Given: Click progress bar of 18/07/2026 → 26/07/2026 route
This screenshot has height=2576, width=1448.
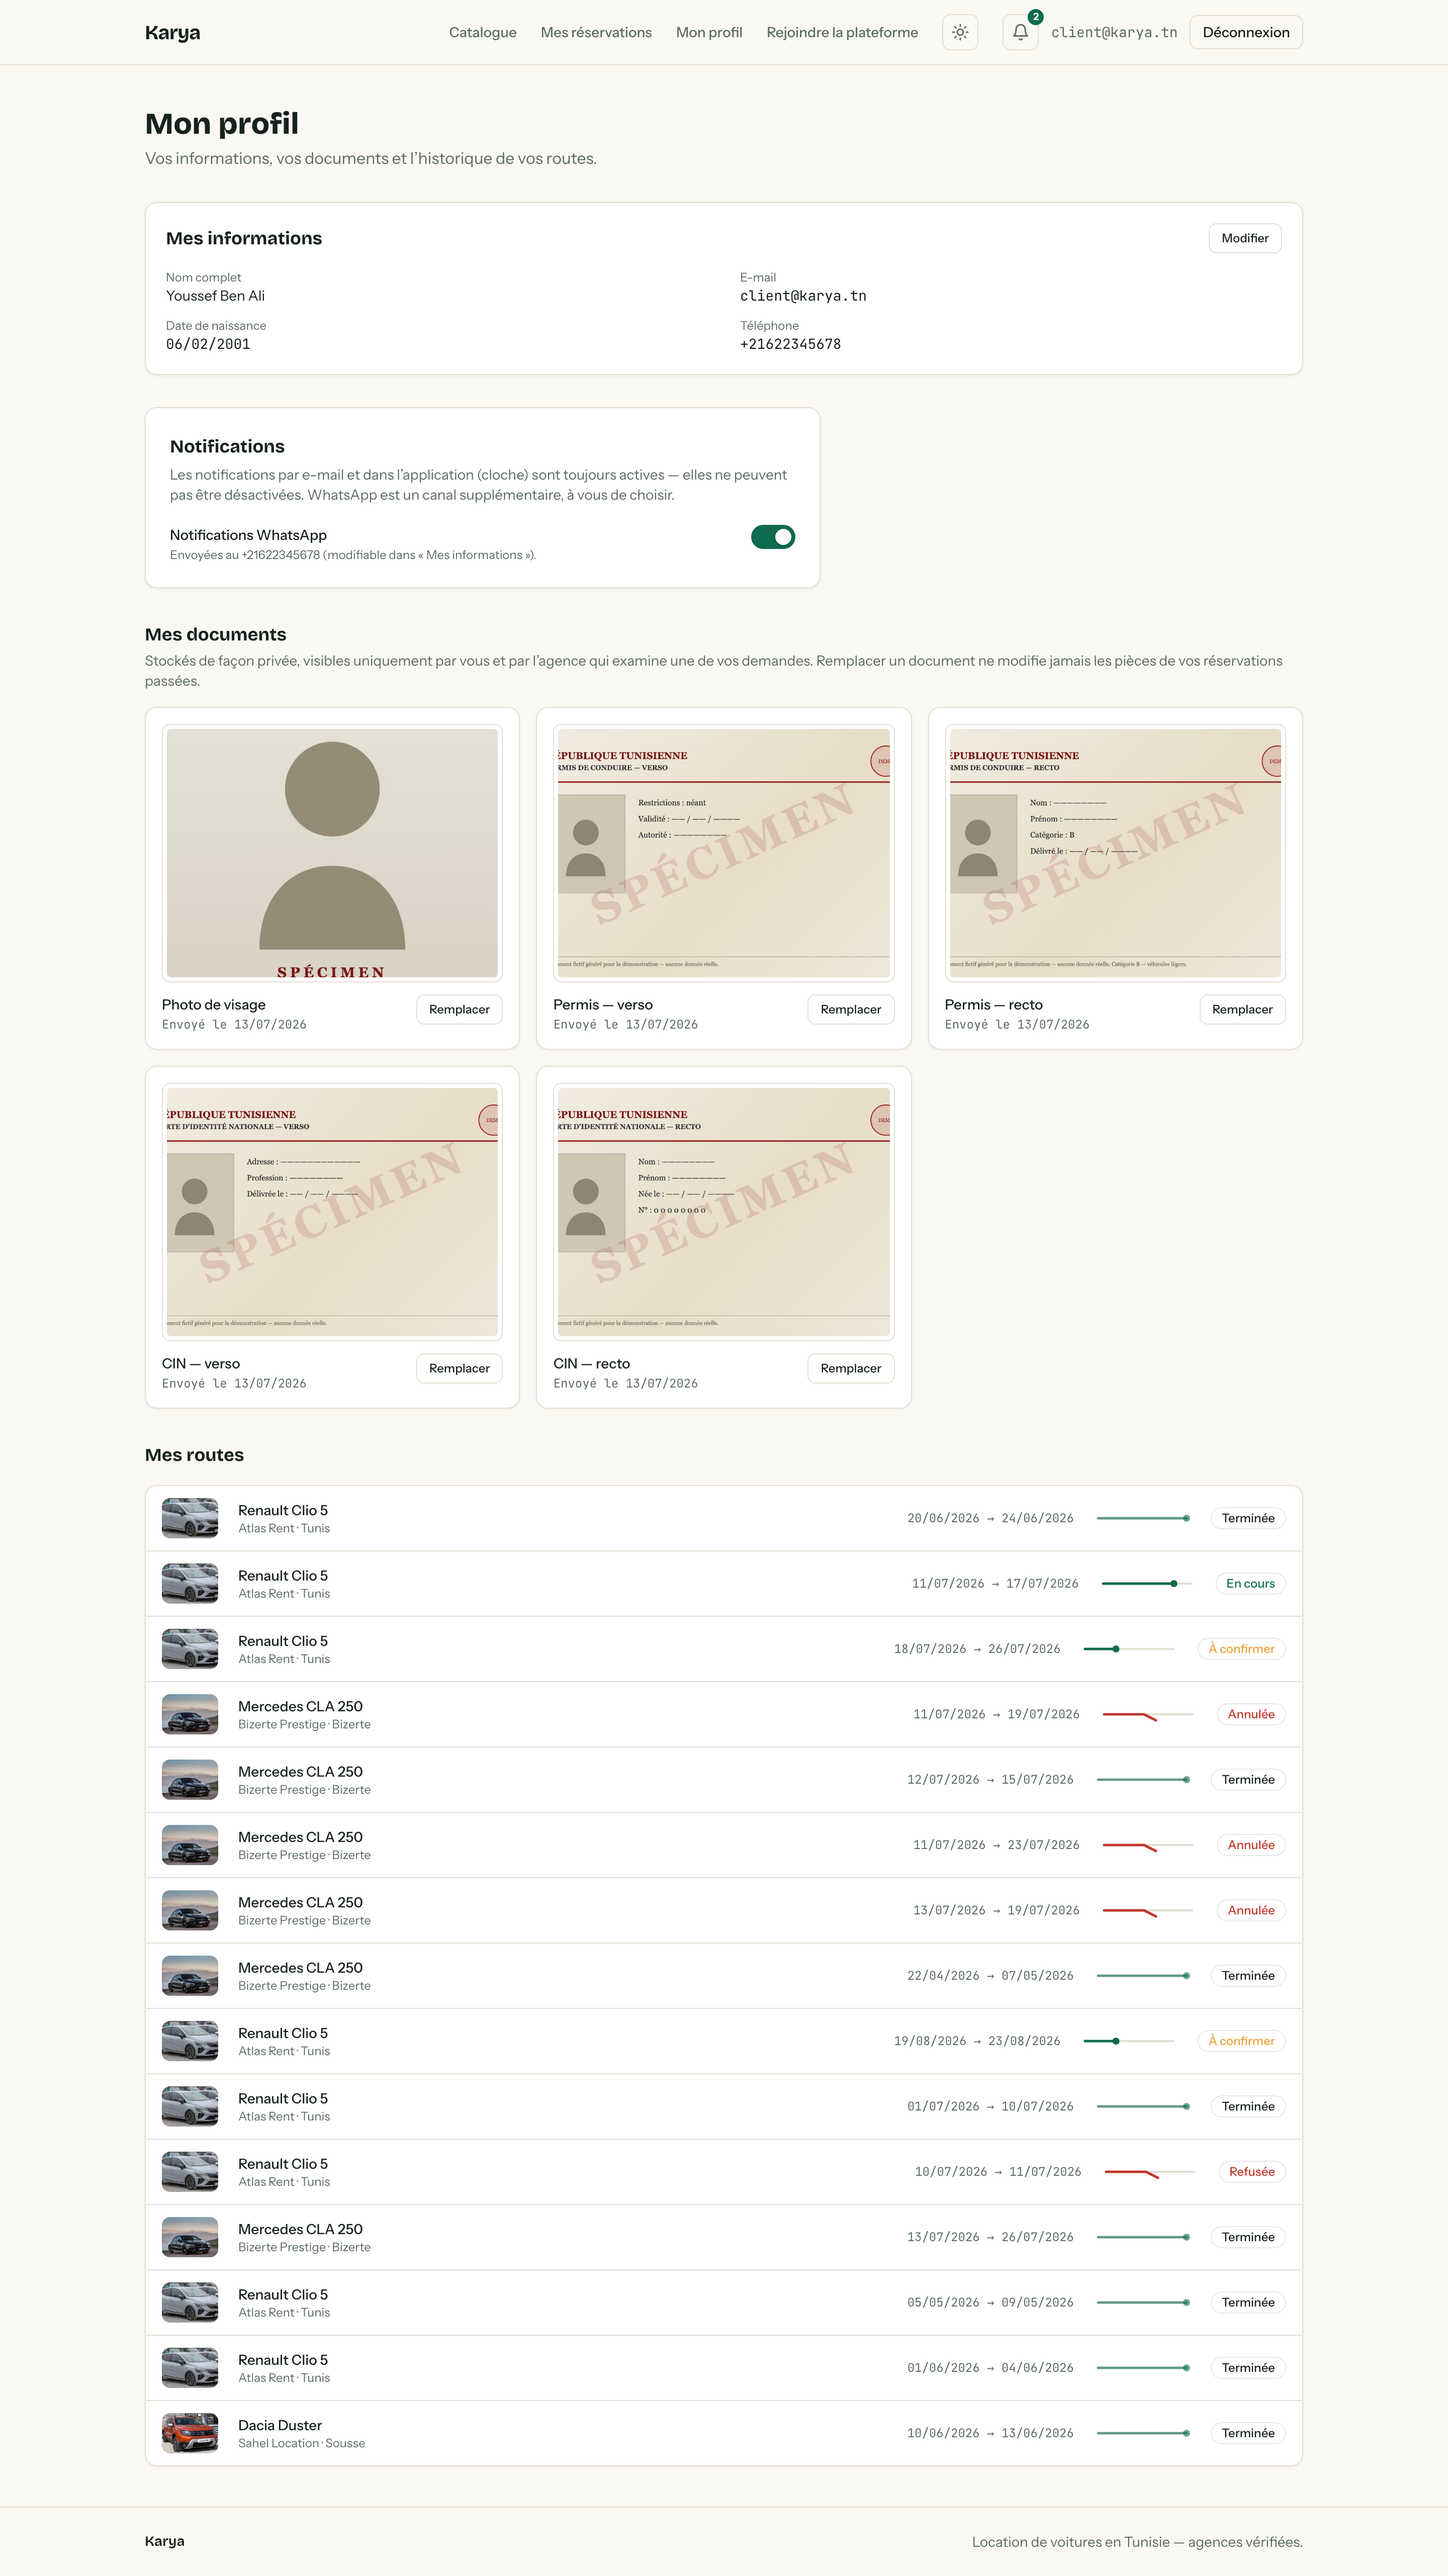Looking at the screenshot, I should 1128,1649.
